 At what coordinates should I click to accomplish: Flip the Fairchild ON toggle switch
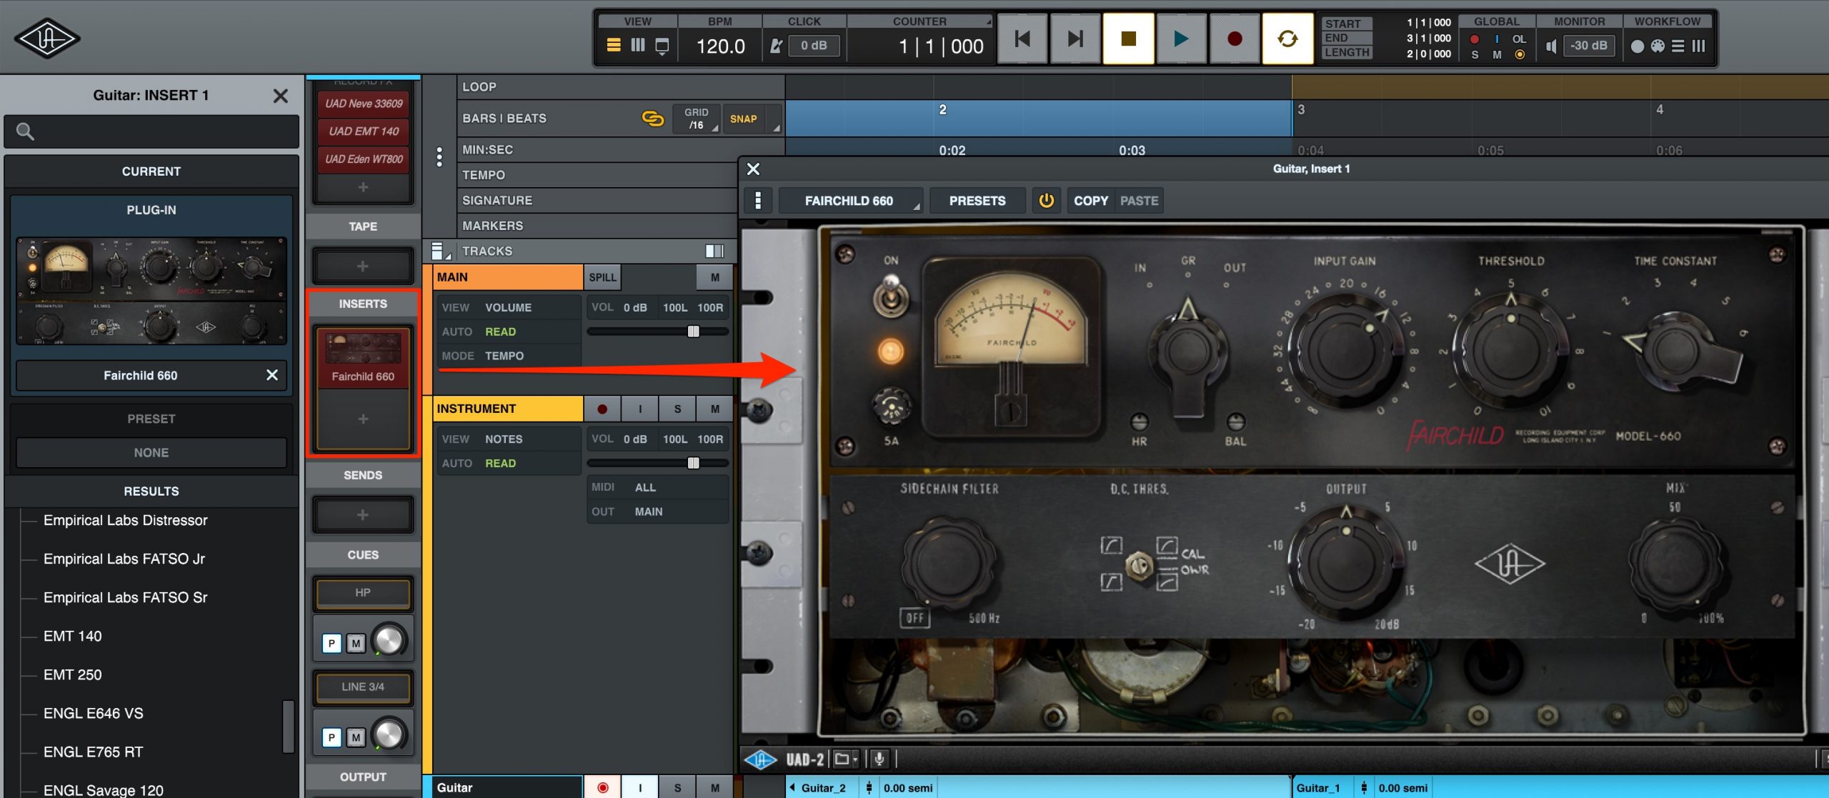pyautogui.click(x=890, y=296)
